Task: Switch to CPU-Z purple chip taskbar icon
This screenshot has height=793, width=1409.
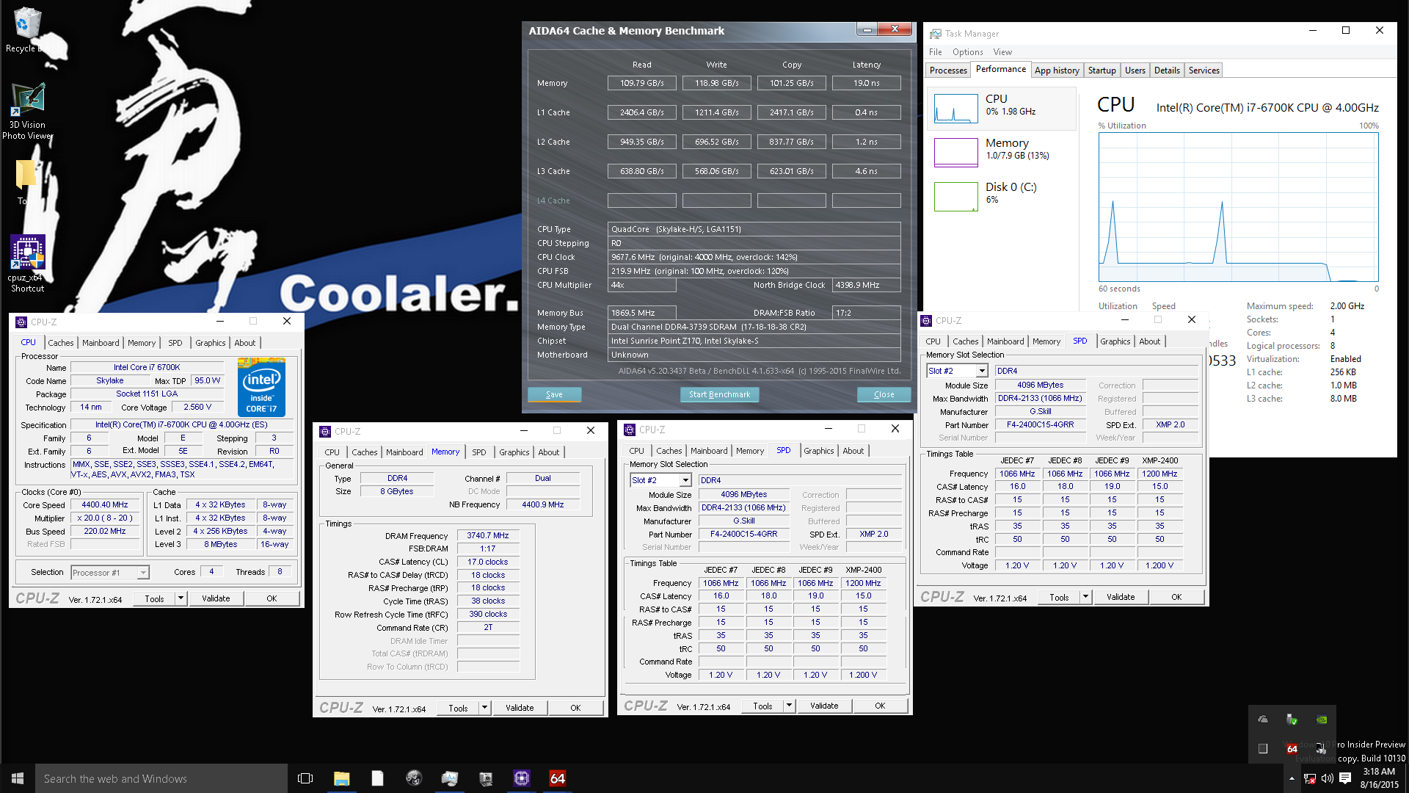Action: click(521, 778)
